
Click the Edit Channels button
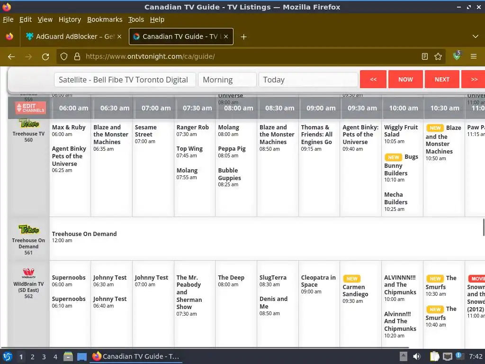pos(31,108)
